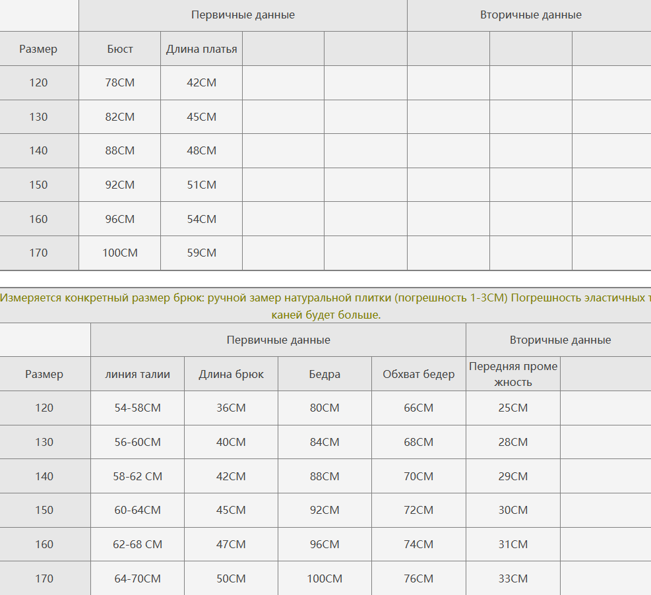The width and height of the screenshot is (651, 595).
Task: Select the '62-68 CM' waist cell
Action: 137,544
